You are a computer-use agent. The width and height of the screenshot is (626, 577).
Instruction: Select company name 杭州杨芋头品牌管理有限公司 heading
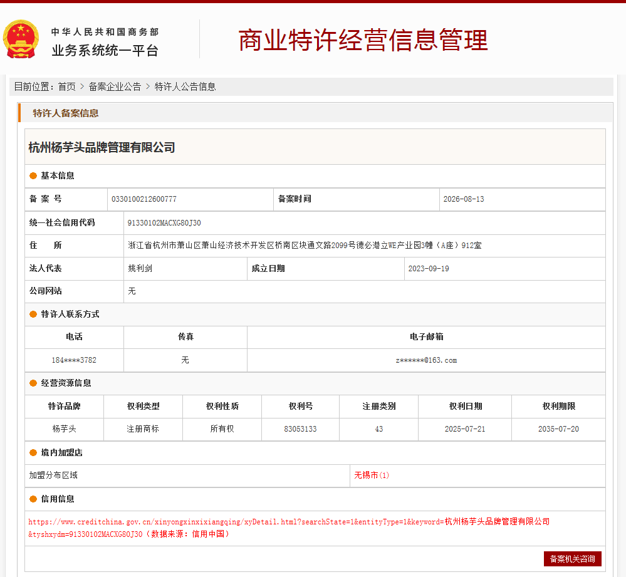coord(102,147)
